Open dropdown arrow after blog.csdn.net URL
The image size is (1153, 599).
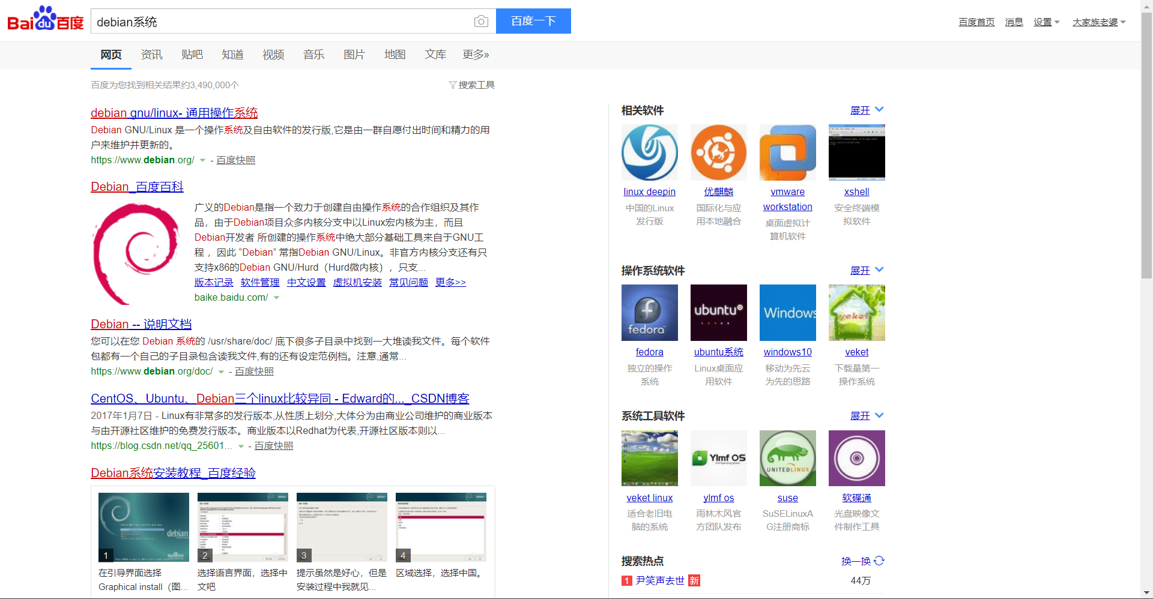click(241, 446)
